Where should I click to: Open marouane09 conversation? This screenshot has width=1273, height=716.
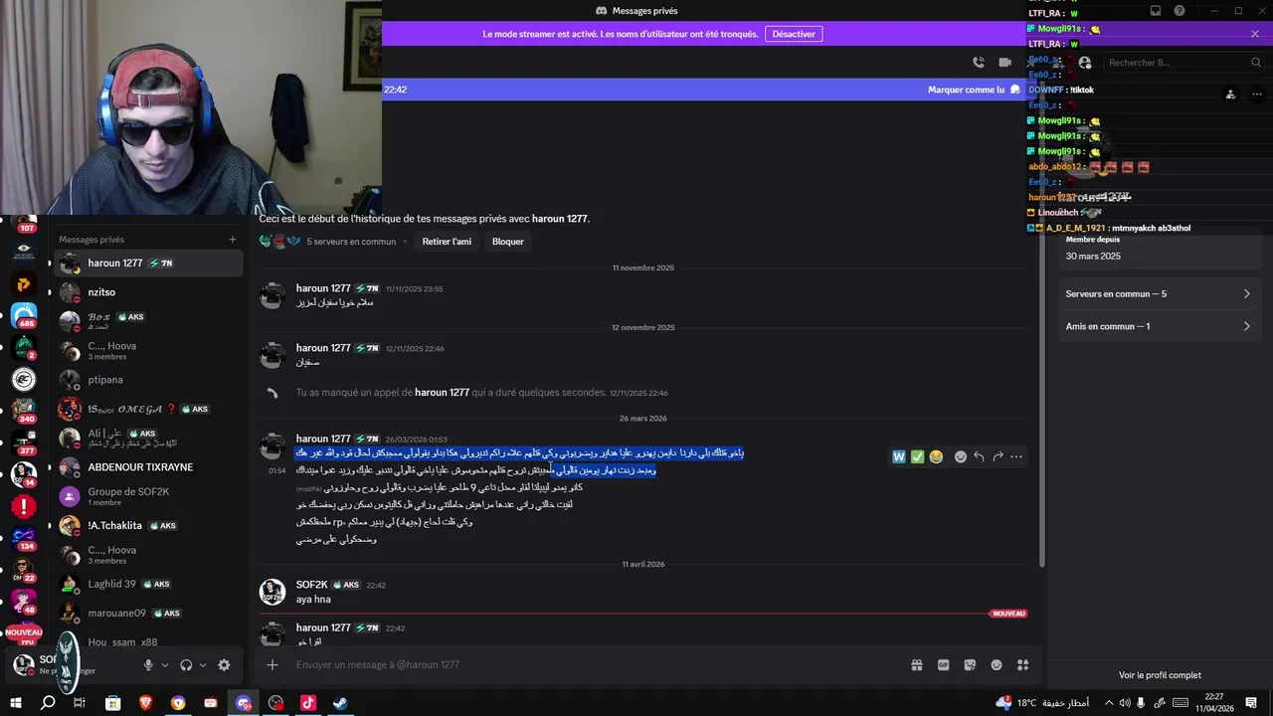[147, 613]
